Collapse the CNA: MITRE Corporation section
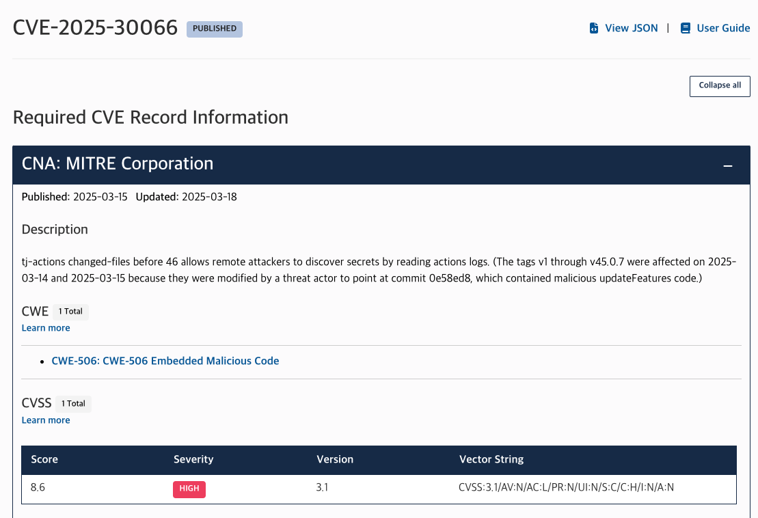The width and height of the screenshot is (758, 518). [727, 166]
